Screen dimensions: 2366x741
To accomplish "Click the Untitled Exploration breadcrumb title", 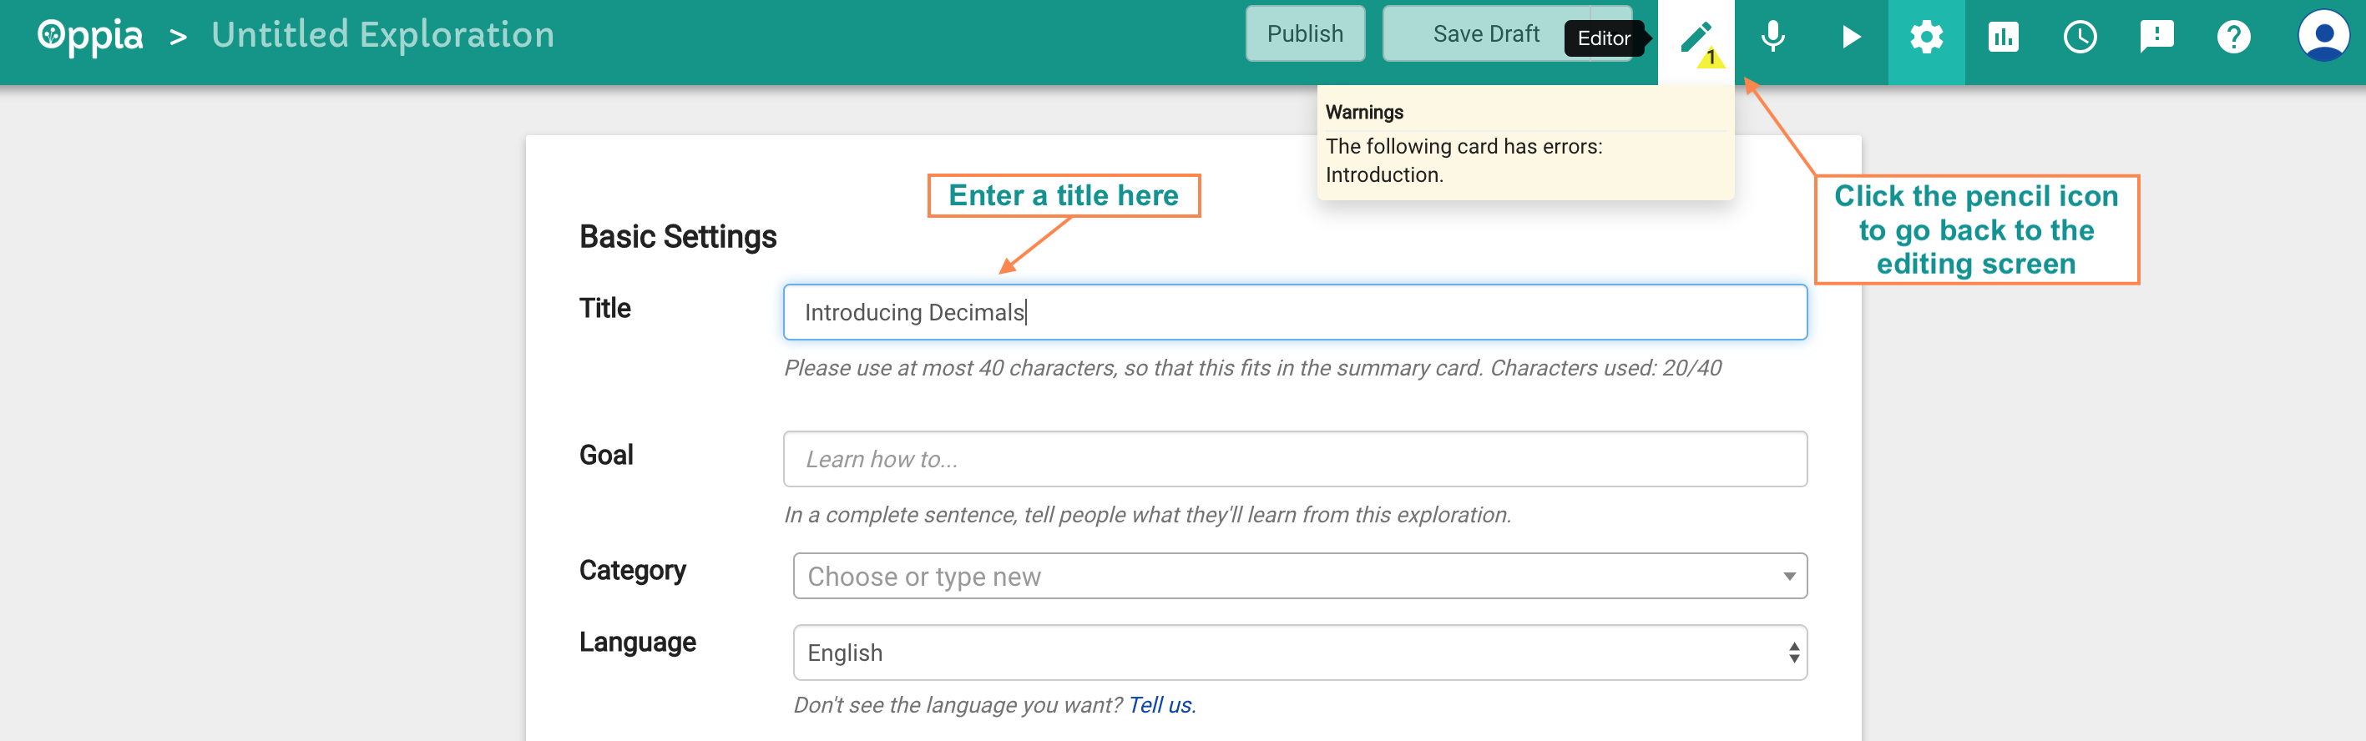I will tap(383, 35).
